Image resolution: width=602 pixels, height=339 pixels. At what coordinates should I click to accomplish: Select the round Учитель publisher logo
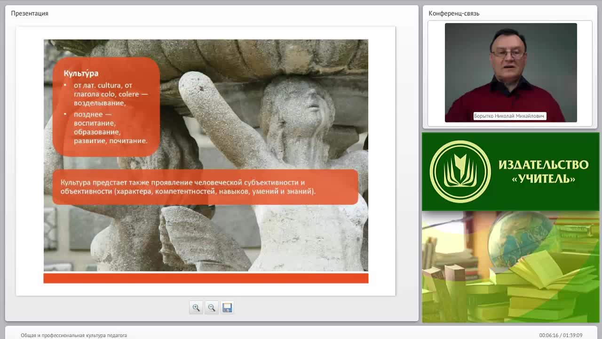[x=460, y=171]
